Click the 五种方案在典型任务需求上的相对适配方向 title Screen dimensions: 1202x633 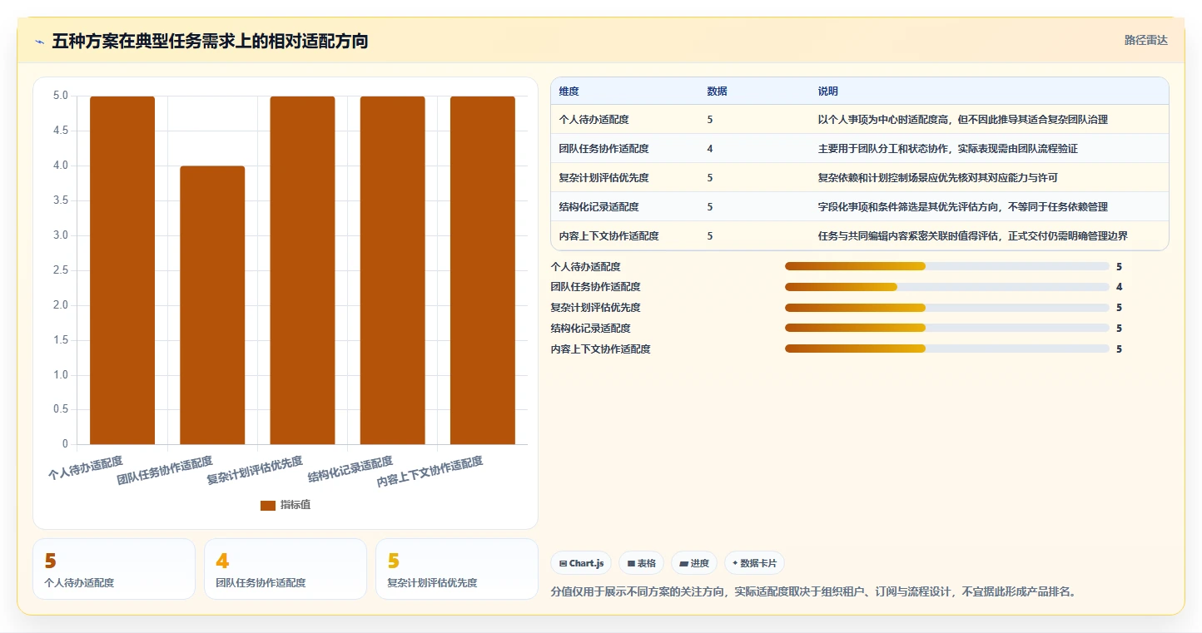(x=210, y=42)
